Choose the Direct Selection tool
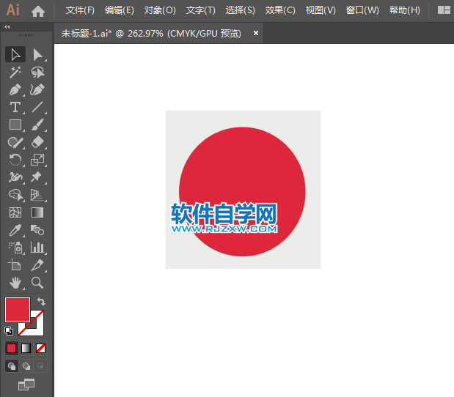The width and height of the screenshot is (454, 397). click(37, 54)
